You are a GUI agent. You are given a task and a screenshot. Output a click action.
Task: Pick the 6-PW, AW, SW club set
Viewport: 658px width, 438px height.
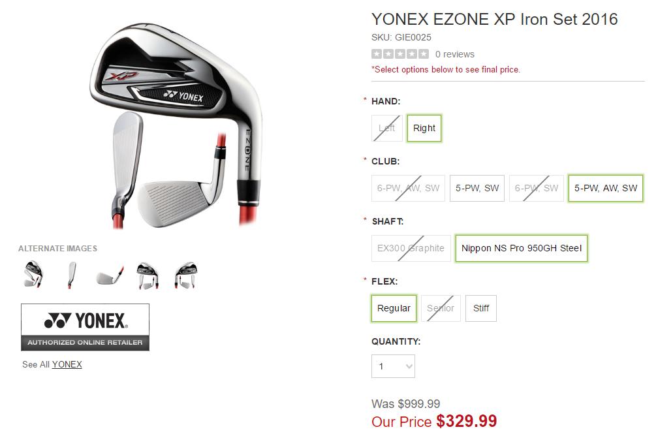(408, 188)
